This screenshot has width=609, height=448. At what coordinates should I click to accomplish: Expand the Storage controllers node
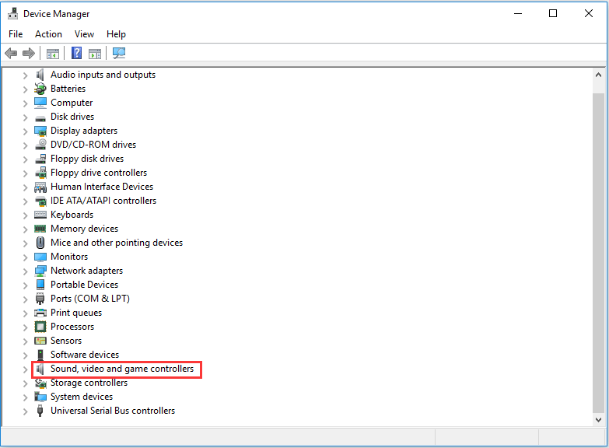point(25,383)
